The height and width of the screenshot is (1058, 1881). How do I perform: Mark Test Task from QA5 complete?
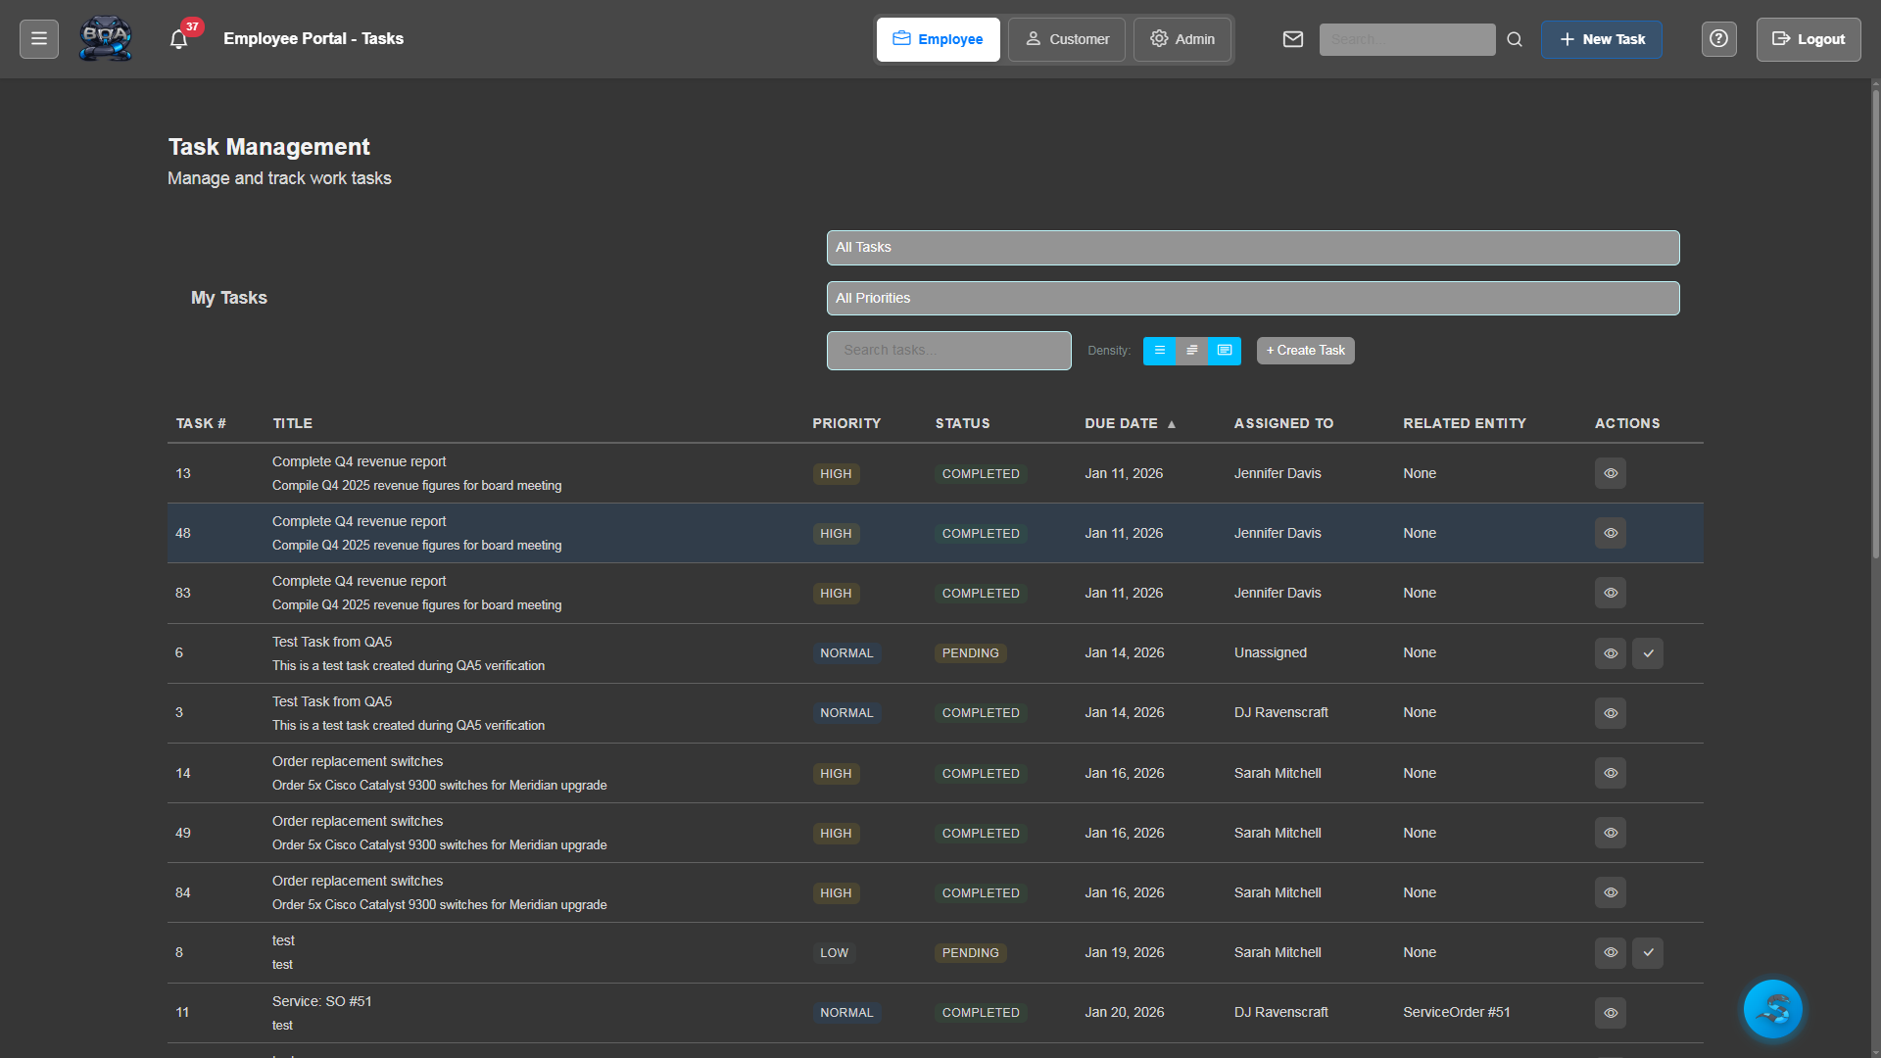(x=1648, y=652)
